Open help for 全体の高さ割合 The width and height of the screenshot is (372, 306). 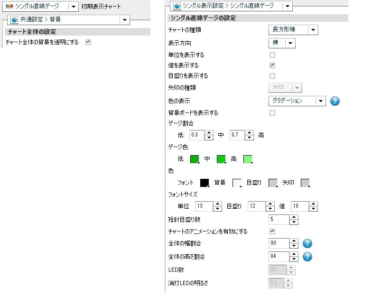coord(307,257)
